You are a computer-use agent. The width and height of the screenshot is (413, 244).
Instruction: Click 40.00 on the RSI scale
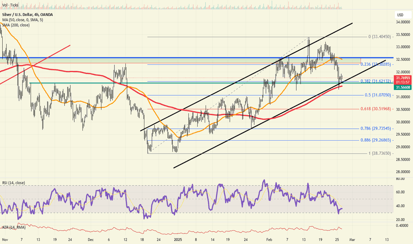tap(400, 206)
